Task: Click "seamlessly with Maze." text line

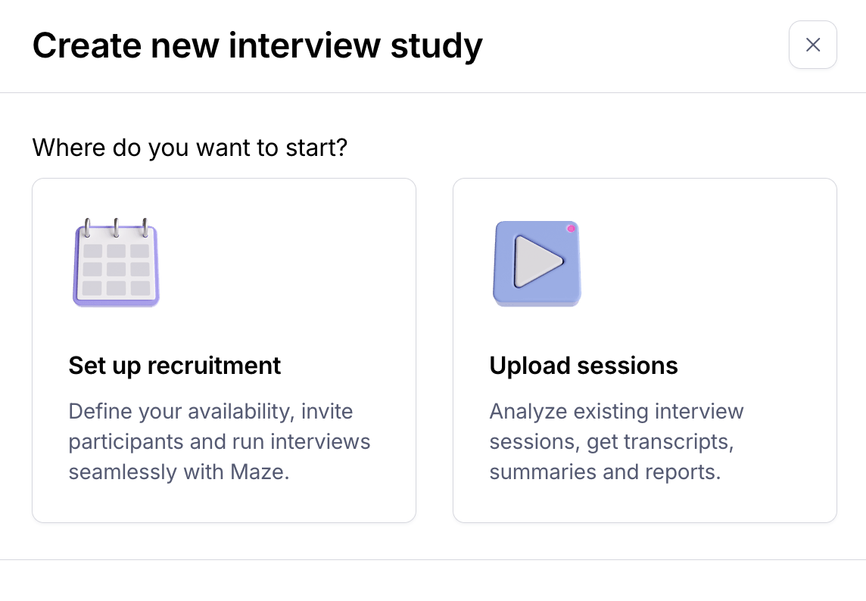Action: (x=179, y=472)
